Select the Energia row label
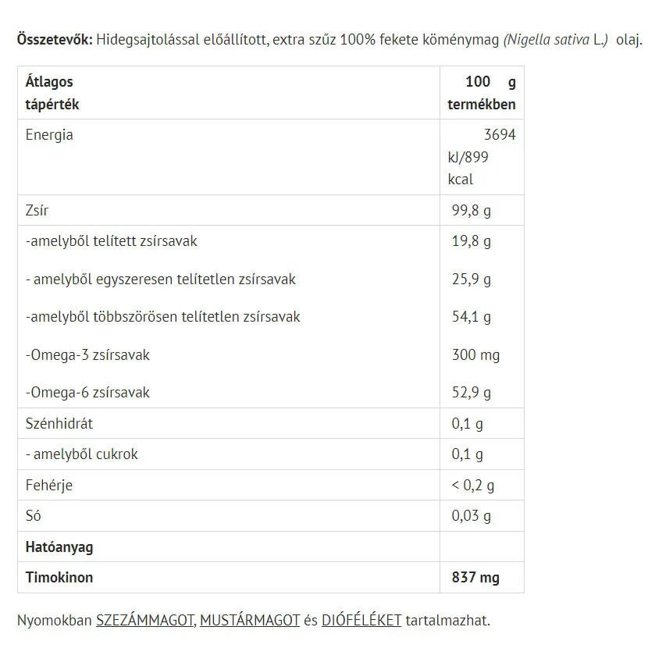This screenshot has height=648, width=648. pyautogui.click(x=49, y=135)
